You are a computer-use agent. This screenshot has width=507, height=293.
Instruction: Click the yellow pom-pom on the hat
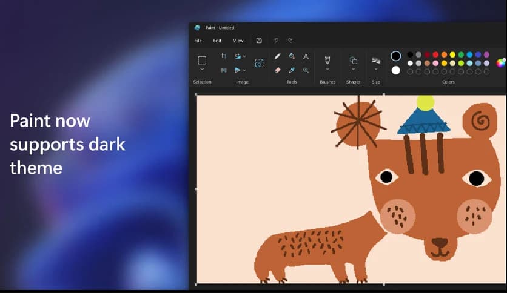426,104
